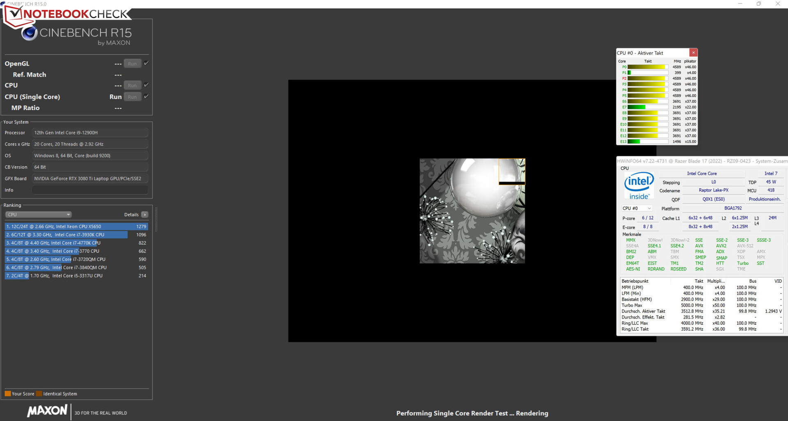Click the E7 core clock bar

click(648, 107)
